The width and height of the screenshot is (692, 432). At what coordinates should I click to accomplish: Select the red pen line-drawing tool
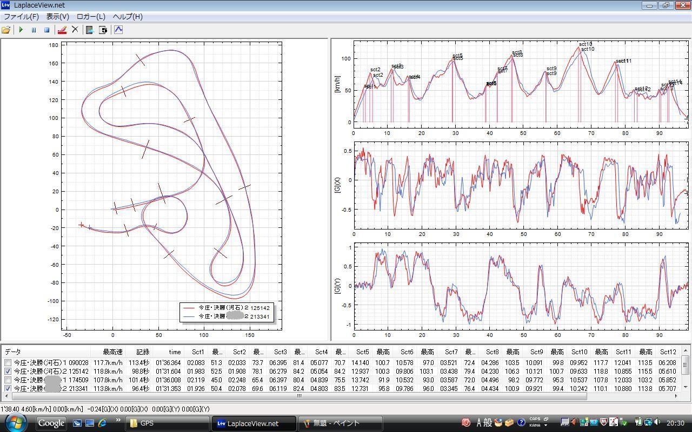point(62,30)
